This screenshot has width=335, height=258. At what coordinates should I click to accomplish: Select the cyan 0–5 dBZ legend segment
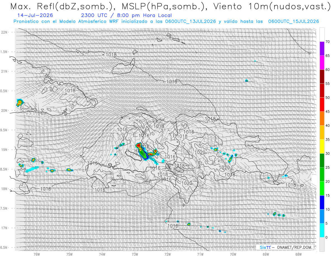[x=322, y=230]
